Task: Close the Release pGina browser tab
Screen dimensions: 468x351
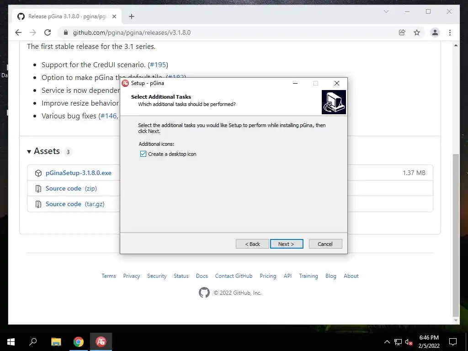Action: (x=114, y=16)
